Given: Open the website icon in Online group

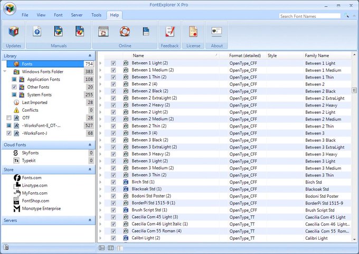Looking at the screenshot, I should click(103, 32).
